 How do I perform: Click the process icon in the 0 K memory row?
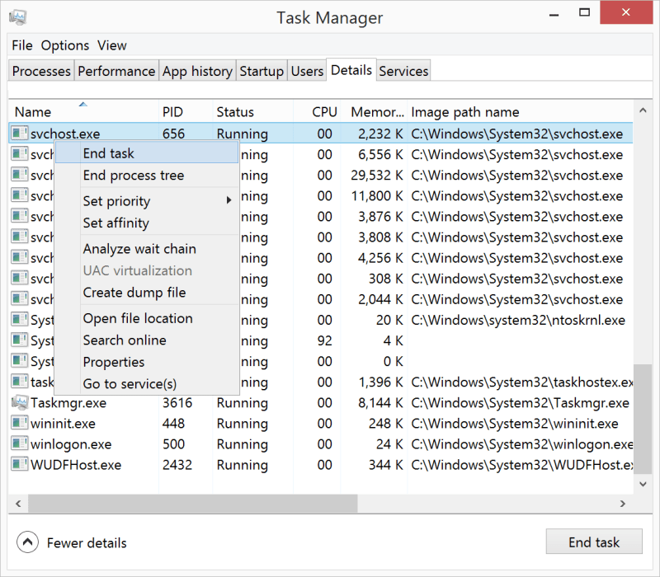click(19, 361)
